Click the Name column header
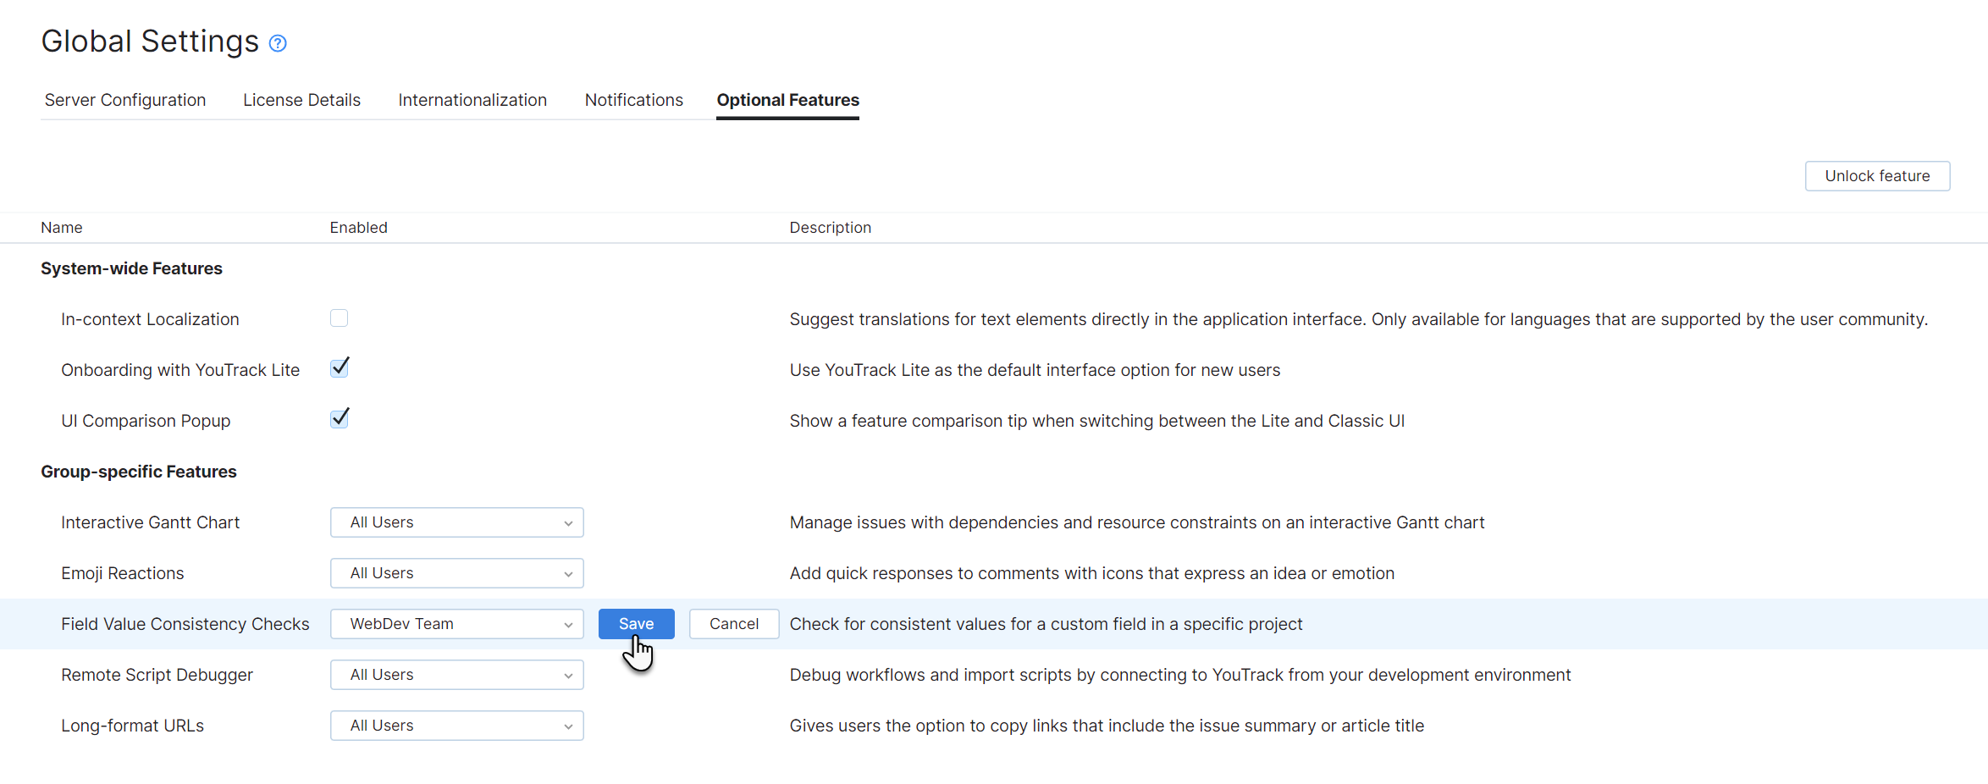 point(61,227)
